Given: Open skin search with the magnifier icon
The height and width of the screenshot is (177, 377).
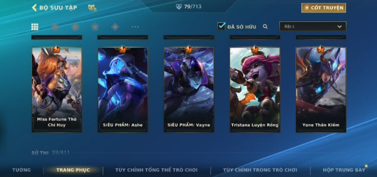Looking at the screenshot, I should point(265,26).
